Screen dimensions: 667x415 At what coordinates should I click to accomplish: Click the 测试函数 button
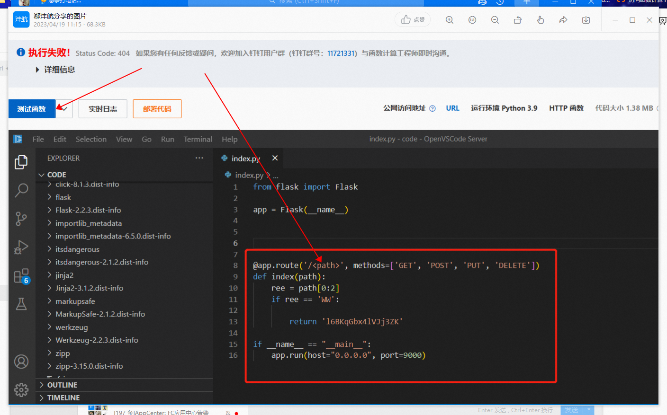coord(32,109)
